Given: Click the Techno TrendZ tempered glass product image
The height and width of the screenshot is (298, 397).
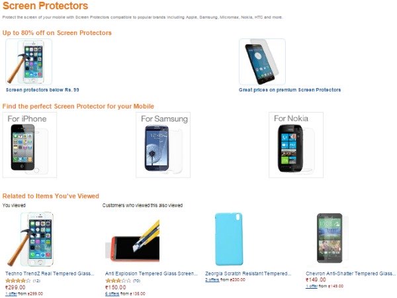Looking at the screenshot, I should pos(30,238).
